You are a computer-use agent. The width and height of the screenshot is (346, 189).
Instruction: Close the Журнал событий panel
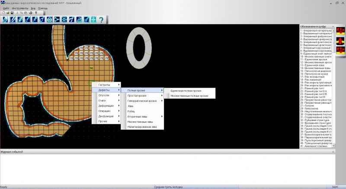[333, 152]
